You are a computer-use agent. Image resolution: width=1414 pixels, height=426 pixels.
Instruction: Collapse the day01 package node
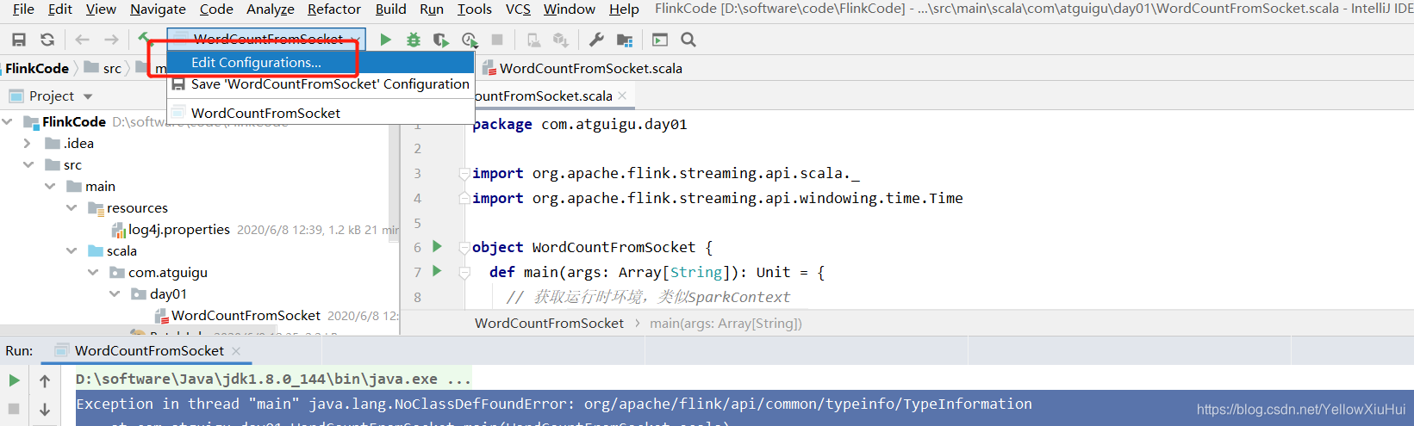(x=115, y=293)
